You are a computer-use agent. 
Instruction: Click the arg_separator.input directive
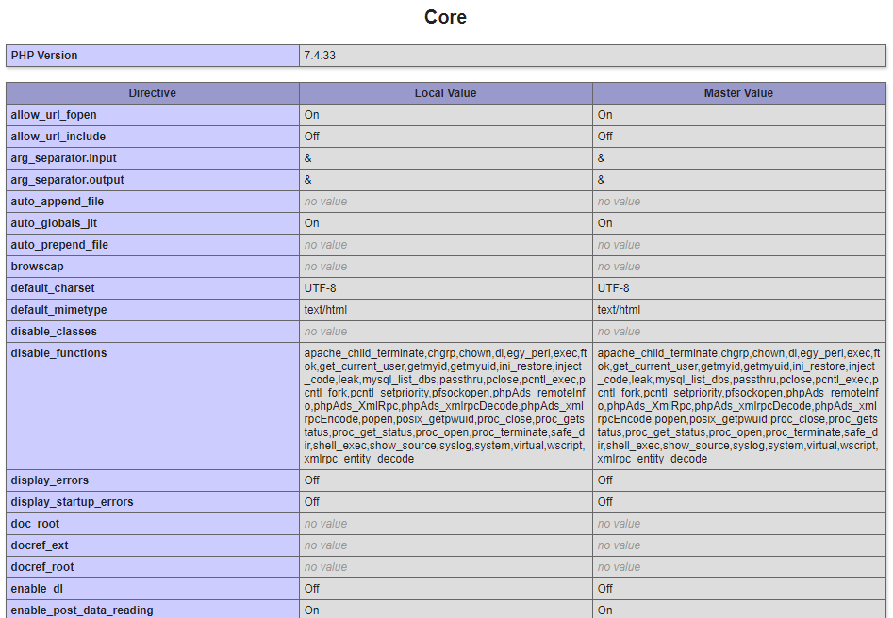pyautogui.click(x=64, y=158)
